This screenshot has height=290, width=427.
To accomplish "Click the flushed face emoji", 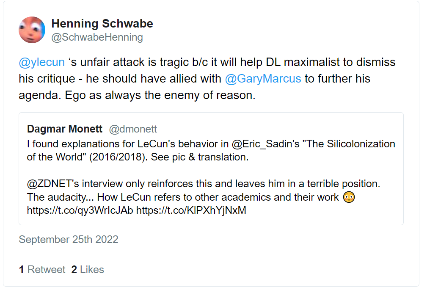I will click(349, 197).
